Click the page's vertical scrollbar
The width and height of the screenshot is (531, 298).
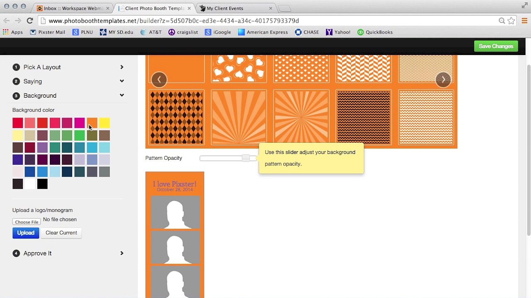(x=529, y=150)
